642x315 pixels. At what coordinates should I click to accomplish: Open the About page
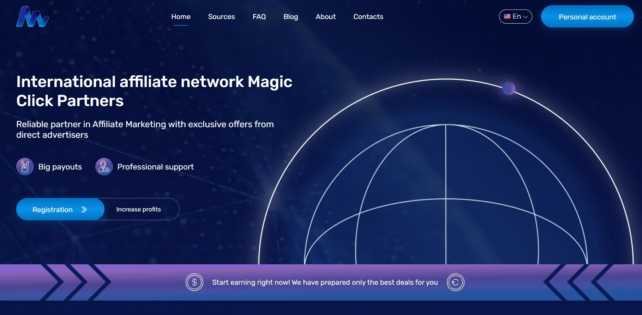(x=325, y=17)
